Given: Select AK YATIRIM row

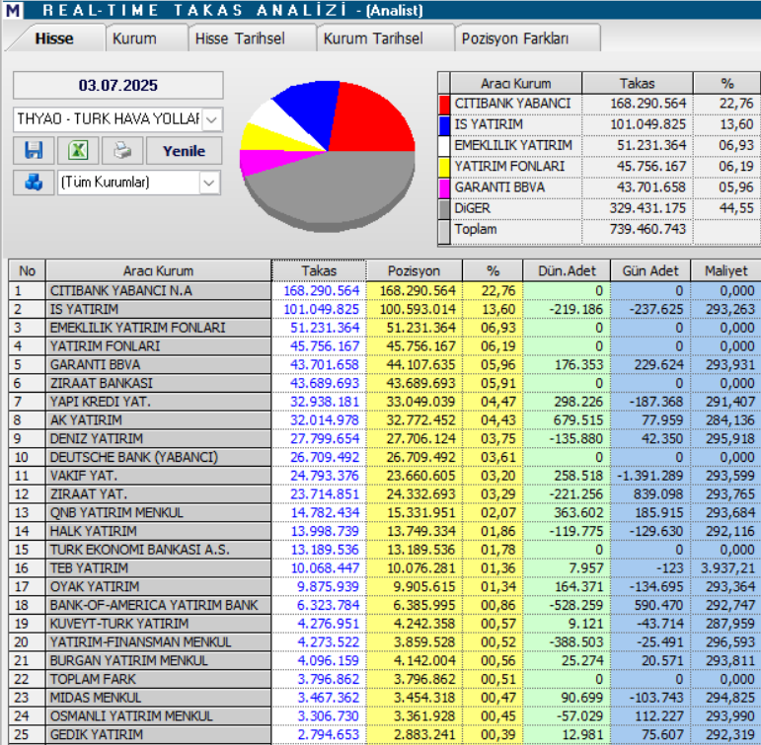Looking at the screenshot, I should [385, 419].
